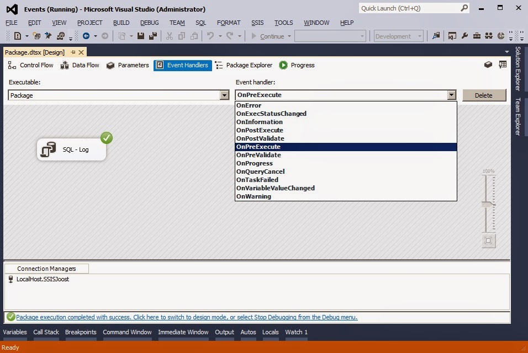Click the Properties wrench icon in toolbar
The image size is (528, 353).
click(464, 36)
